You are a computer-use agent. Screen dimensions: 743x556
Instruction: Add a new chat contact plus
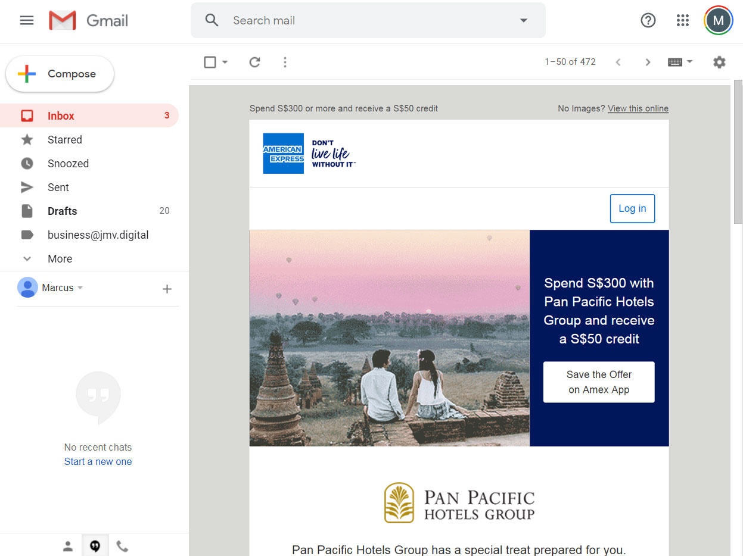click(167, 289)
